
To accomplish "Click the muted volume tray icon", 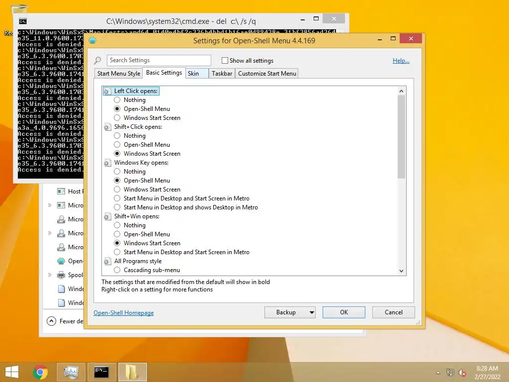I will (462, 373).
